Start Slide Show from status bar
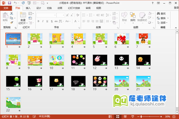The height and width of the screenshot is (119, 179). click(x=133, y=117)
